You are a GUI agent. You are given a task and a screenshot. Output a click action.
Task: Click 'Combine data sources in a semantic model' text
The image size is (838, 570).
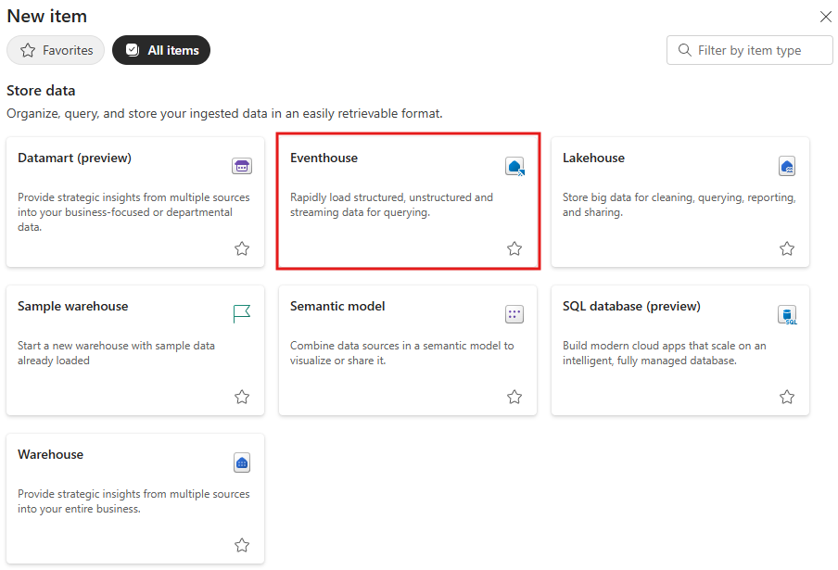tap(402, 353)
